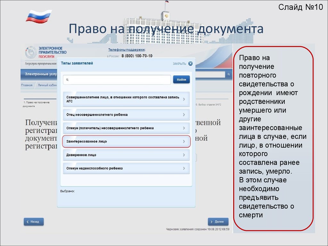Click the Найти search button
This screenshot has width=328, height=246.
tap(181, 79)
